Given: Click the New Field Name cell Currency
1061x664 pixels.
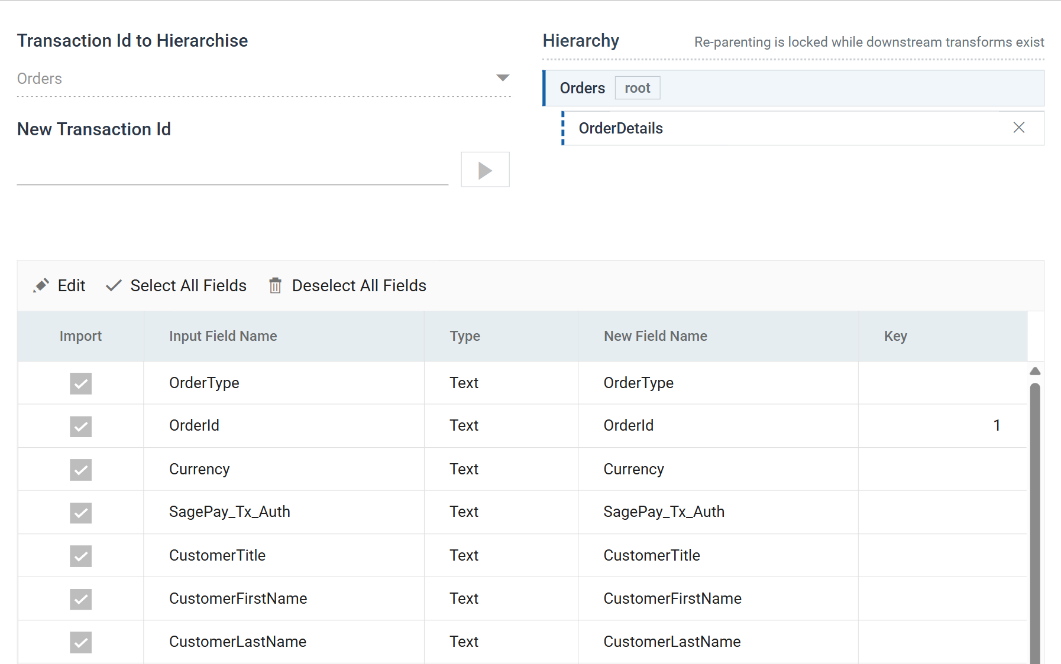Looking at the screenshot, I should (x=718, y=469).
